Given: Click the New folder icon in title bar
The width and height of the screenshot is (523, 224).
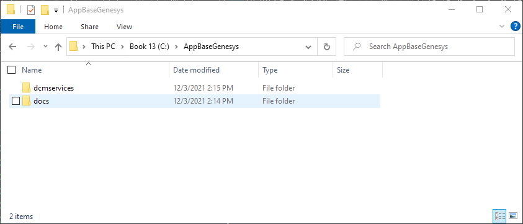Looking at the screenshot, I should pyautogui.click(x=45, y=10).
